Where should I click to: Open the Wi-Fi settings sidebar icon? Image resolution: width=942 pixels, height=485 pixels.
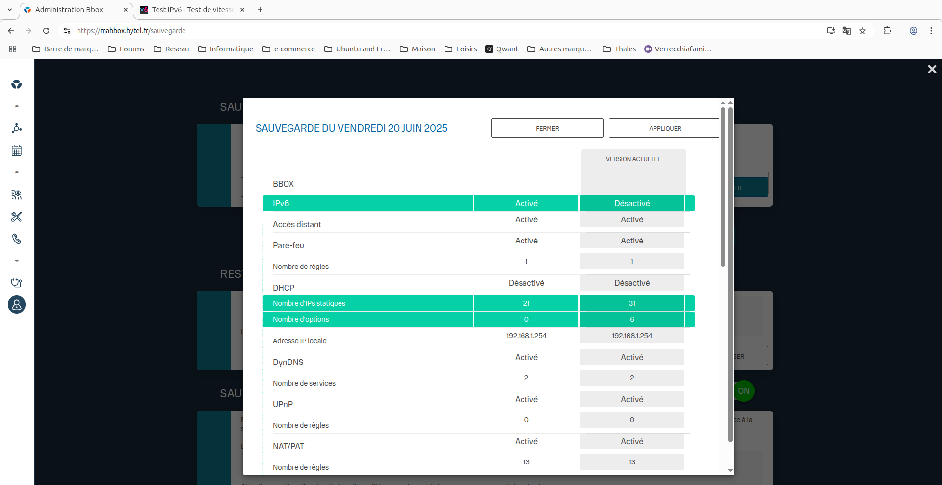17,194
